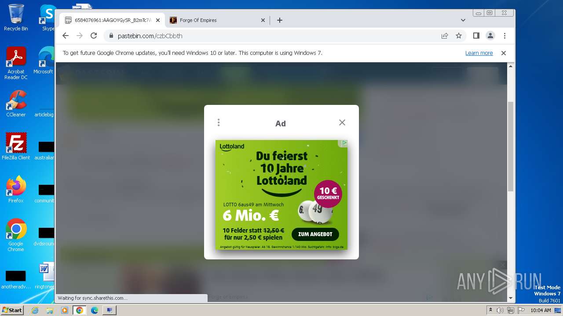Launch CCleaner from the desktop
Screen dimensions: 563x316
pyautogui.click(x=16, y=104)
